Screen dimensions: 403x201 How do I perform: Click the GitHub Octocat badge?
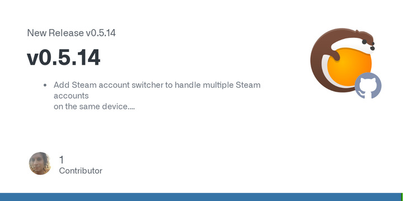368,85
